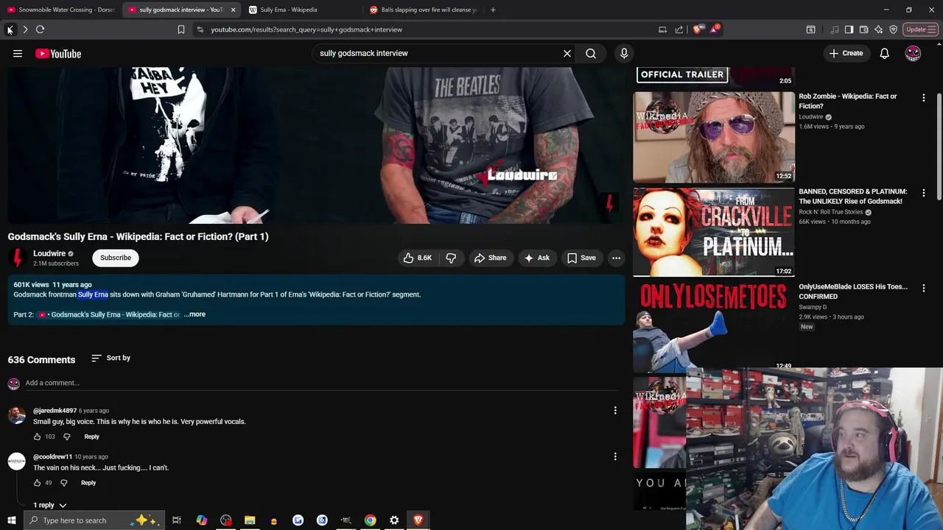Go to the YouTube home logo

click(58, 53)
